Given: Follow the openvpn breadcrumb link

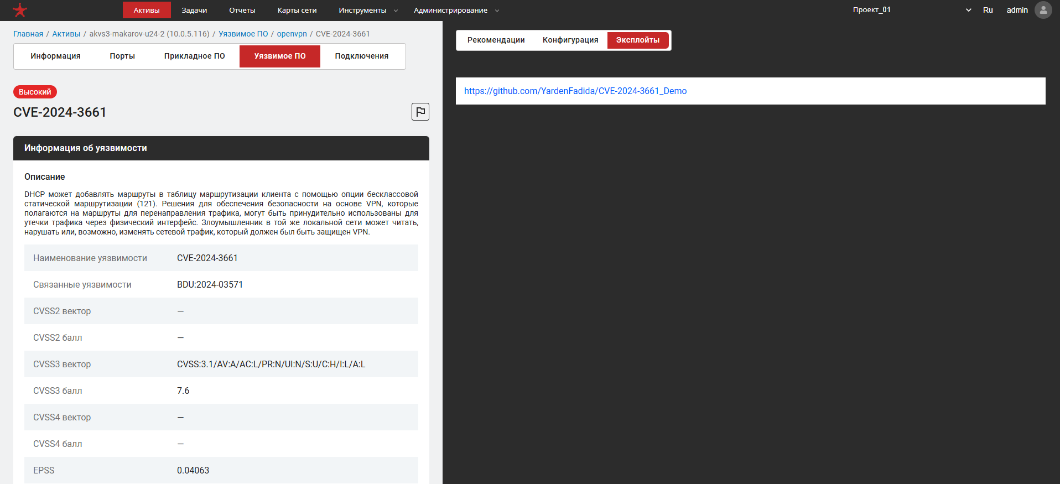Looking at the screenshot, I should (x=292, y=34).
